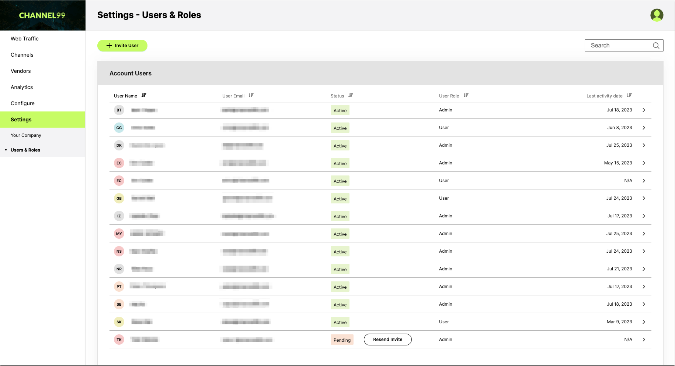The image size is (675, 366).
Task: Click the Jun 8, 2023 date cell
Action: [x=620, y=128]
